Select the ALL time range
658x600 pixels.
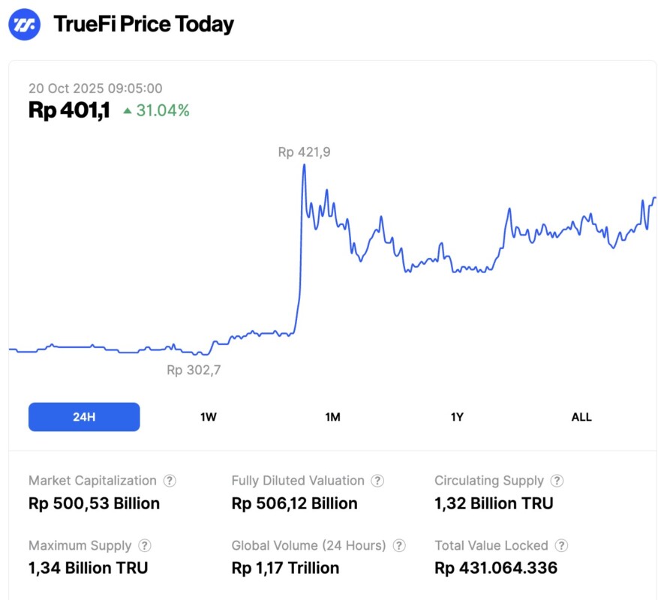[581, 417]
